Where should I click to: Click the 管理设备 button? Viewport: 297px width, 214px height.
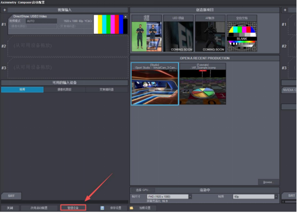tap(73, 208)
